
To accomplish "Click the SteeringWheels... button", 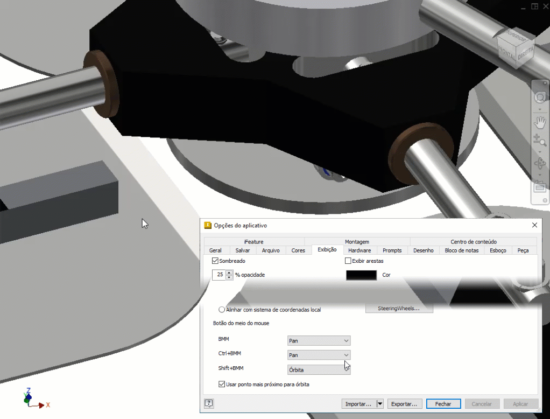I will [x=399, y=309].
